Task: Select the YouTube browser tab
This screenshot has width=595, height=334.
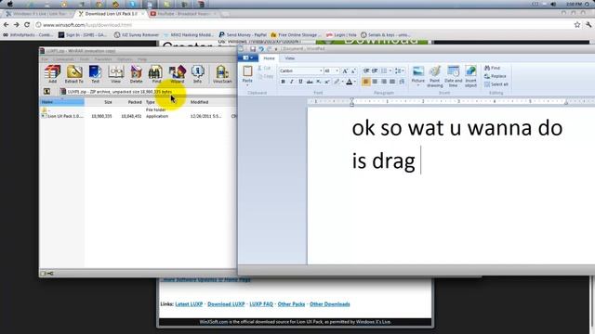Action: pyautogui.click(x=184, y=14)
